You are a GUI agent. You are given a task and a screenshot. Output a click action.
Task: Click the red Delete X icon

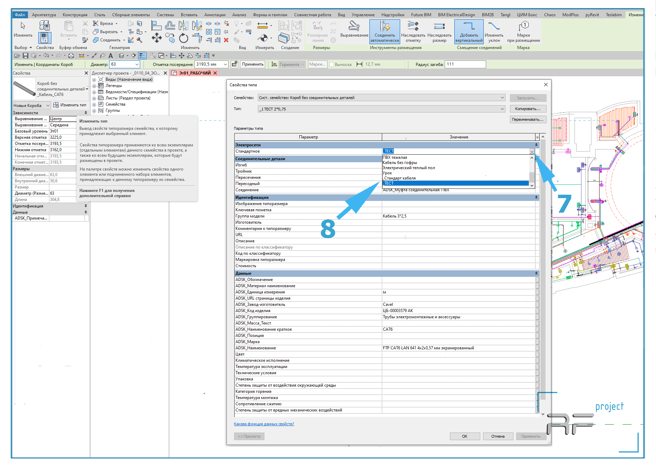pyautogui.click(x=226, y=40)
